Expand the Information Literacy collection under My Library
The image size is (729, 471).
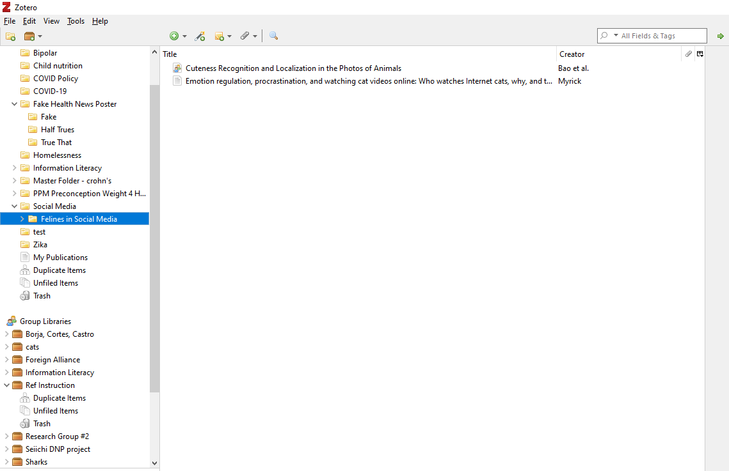[x=15, y=168]
